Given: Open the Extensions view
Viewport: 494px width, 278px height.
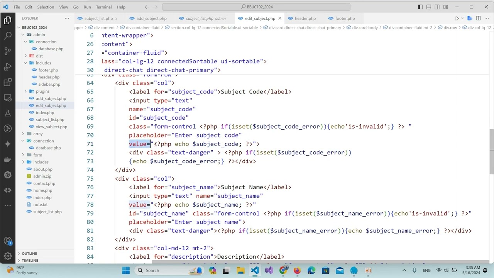Looking at the screenshot, I should pyautogui.click(x=7, y=82).
